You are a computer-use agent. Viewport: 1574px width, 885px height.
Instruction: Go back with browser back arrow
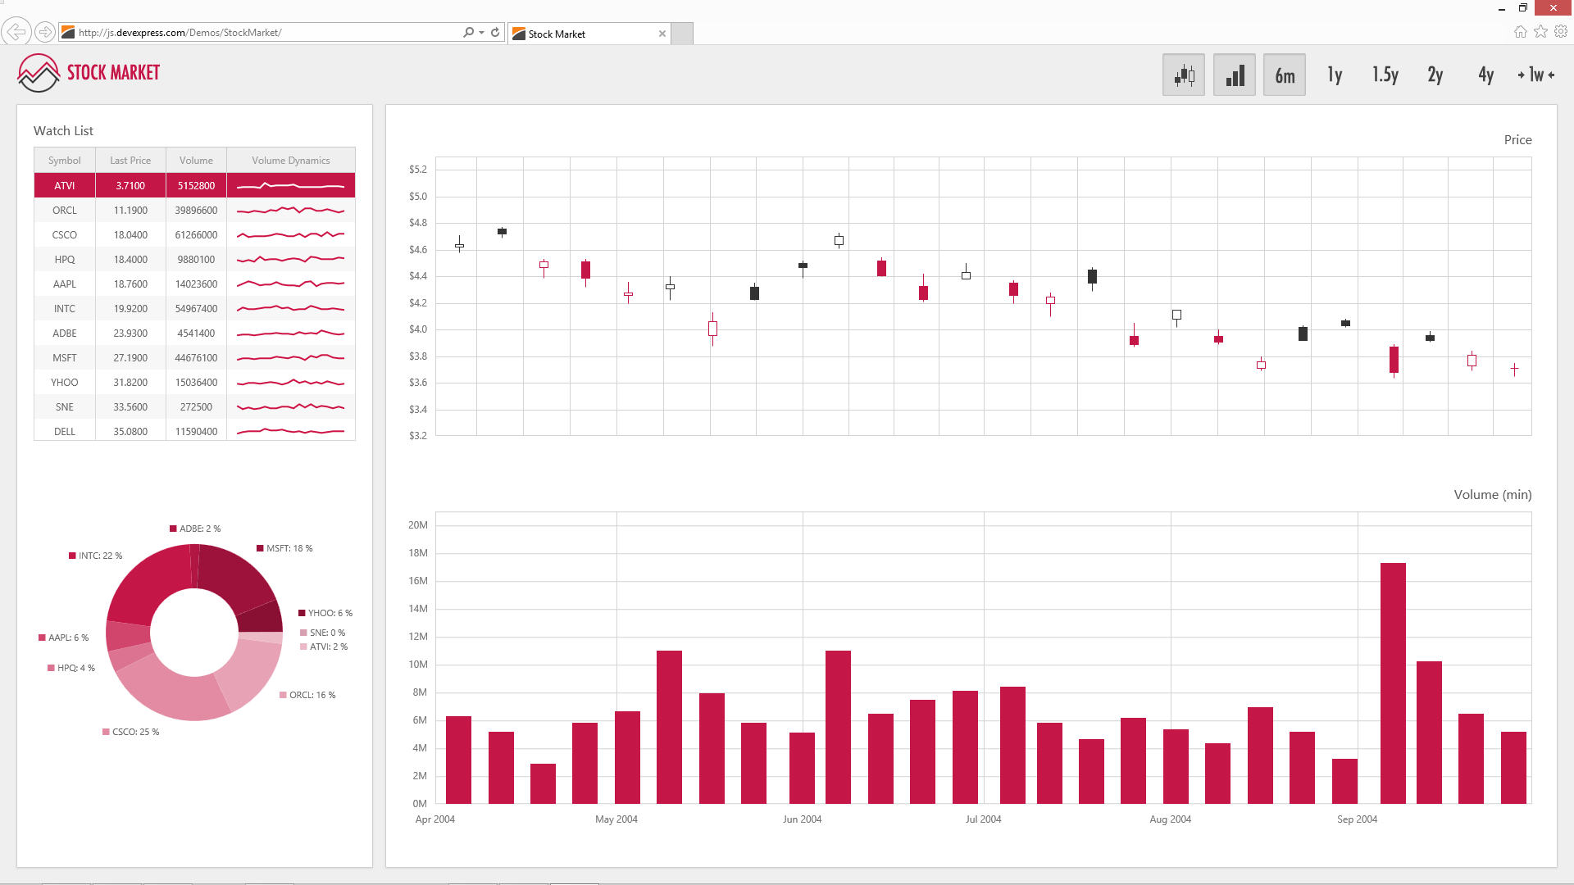tap(16, 33)
